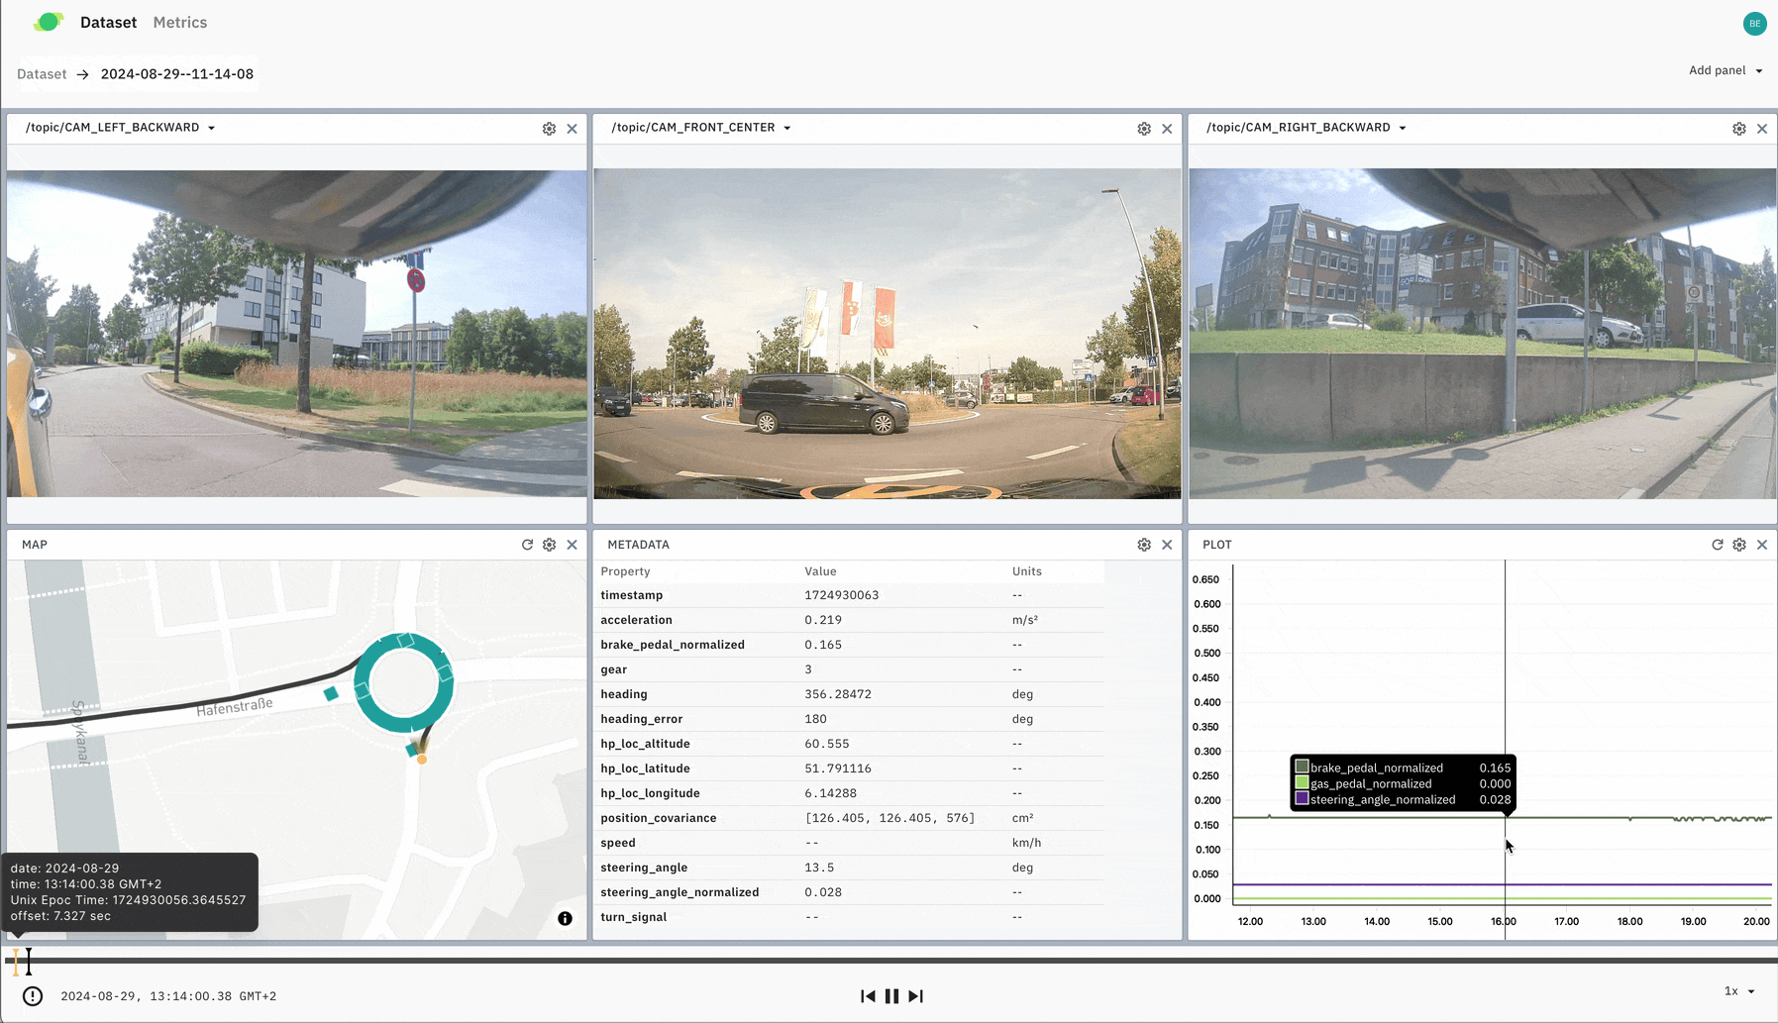The width and height of the screenshot is (1778, 1023).
Task: Switch to the Metrics tab
Action: [x=179, y=23]
